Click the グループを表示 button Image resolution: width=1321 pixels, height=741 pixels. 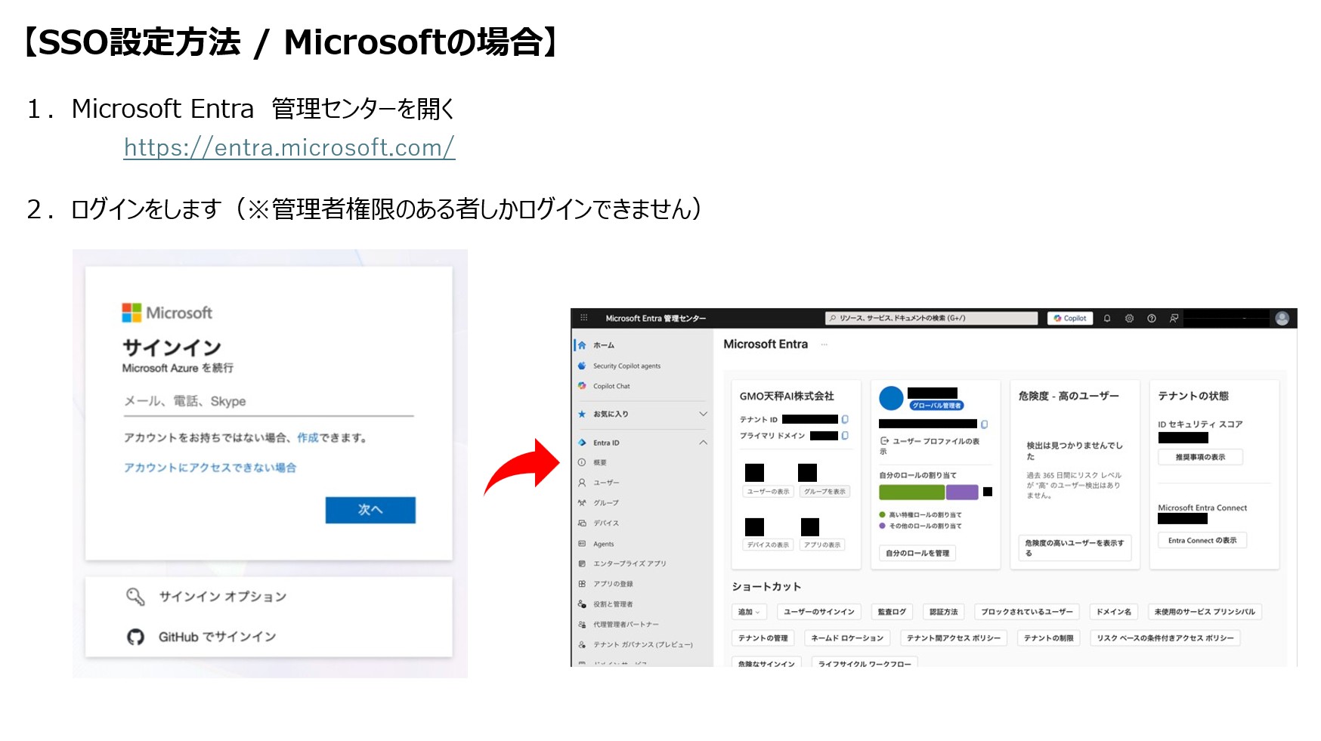(x=824, y=492)
